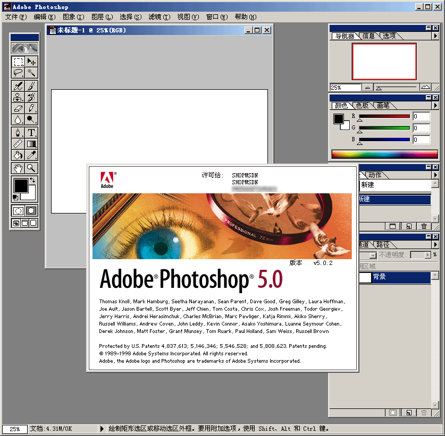Switch to full screen with menu bar
This screenshot has width=445, height=436.
(24, 223)
